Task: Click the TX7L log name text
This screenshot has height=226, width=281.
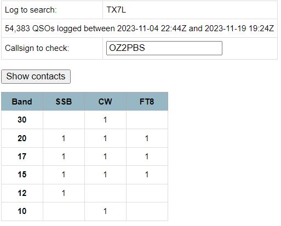Action: click(116, 10)
